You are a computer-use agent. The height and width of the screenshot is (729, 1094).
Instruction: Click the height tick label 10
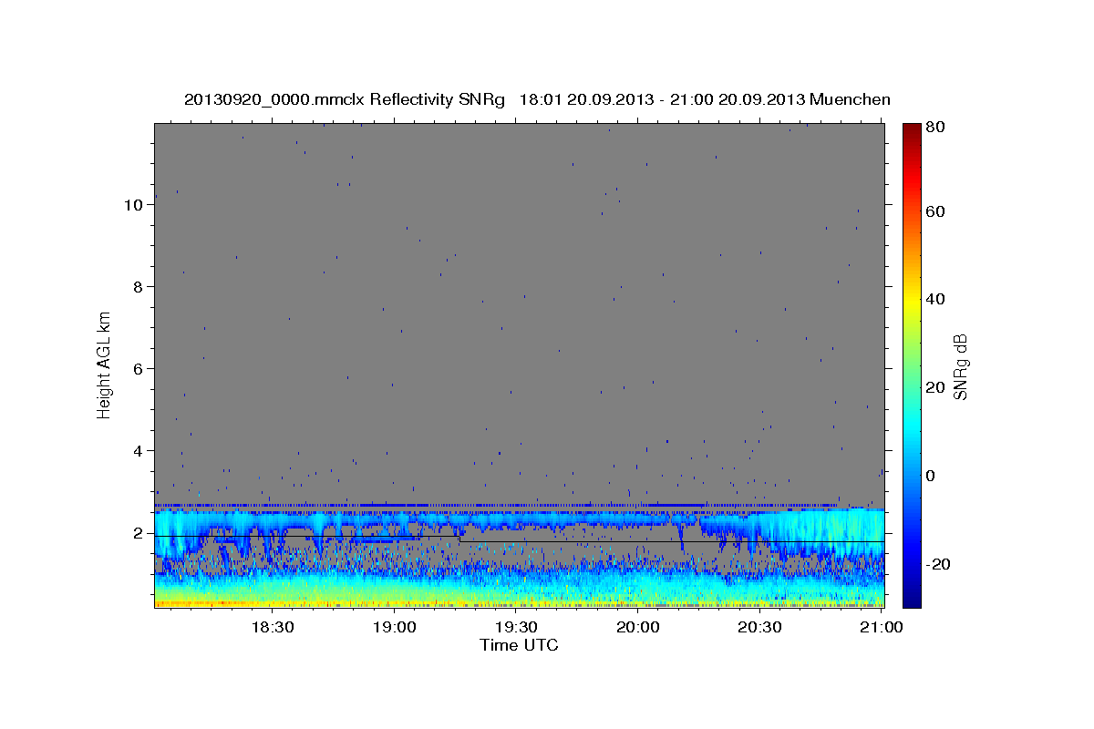coord(134,205)
